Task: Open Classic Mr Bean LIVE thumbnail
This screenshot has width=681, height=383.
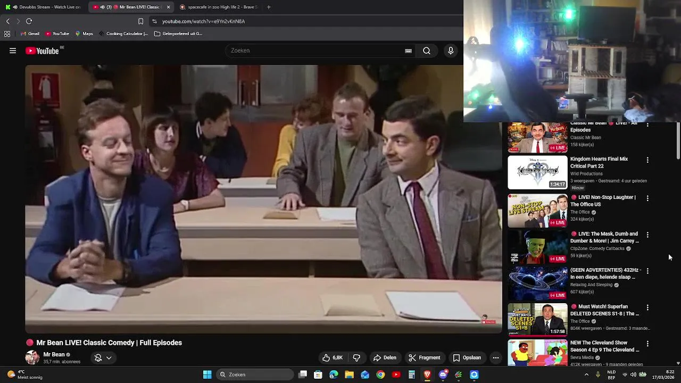Action: [x=537, y=137]
